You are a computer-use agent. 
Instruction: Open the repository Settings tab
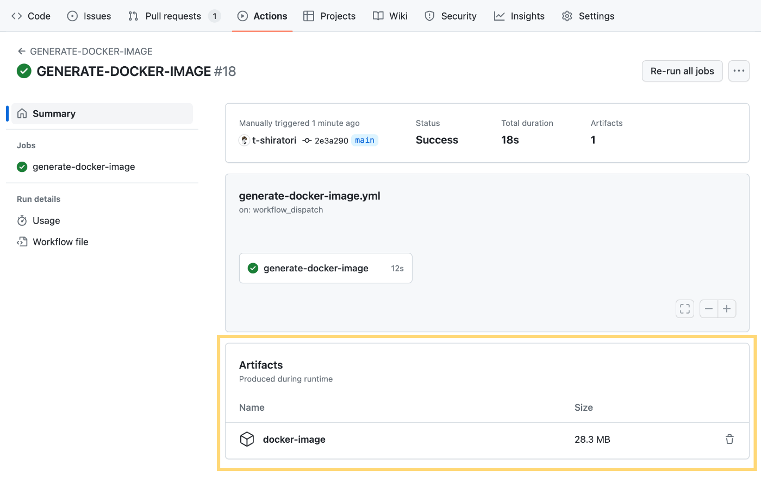[x=588, y=16]
